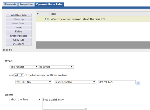Open the 'is saved' dropdown
This screenshot has width=150, height=110.
(x=57, y=67)
